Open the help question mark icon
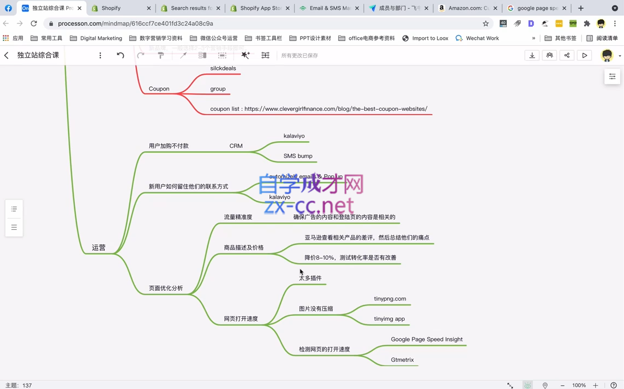The height and width of the screenshot is (389, 624). click(614, 385)
